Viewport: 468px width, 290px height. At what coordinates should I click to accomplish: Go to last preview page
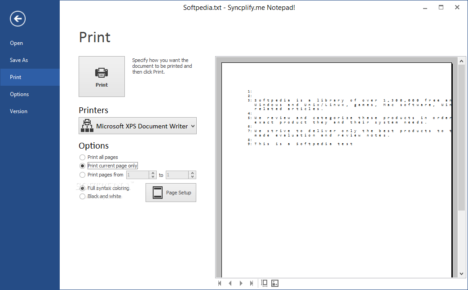click(252, 283)
